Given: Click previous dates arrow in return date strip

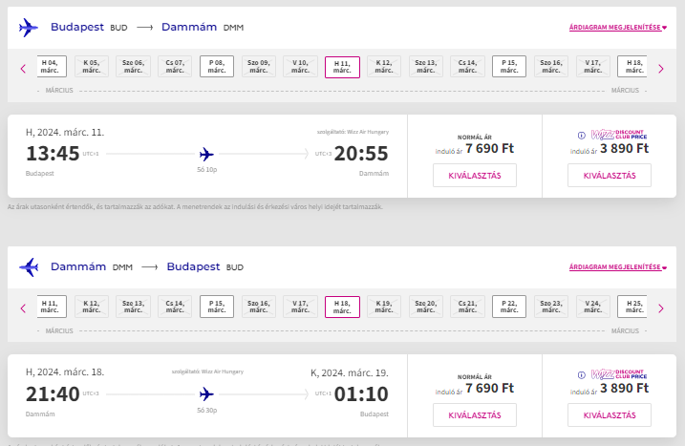Looking at the screenshot, I should click(x=23, y=308).
